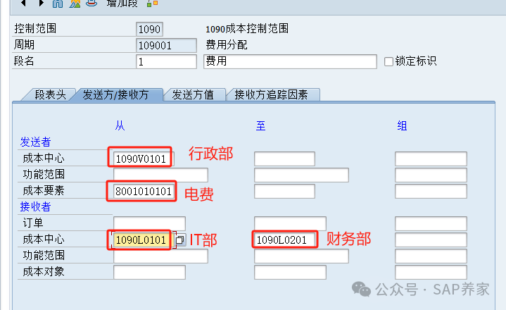Click sender 功能范围 从 field

pos(160,175)
